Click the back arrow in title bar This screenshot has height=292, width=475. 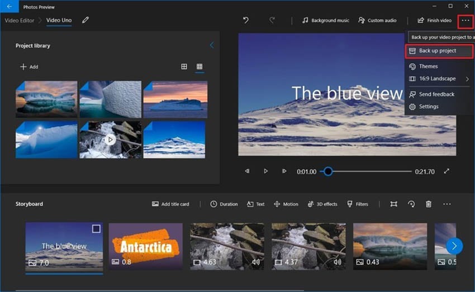coord(9,6)
